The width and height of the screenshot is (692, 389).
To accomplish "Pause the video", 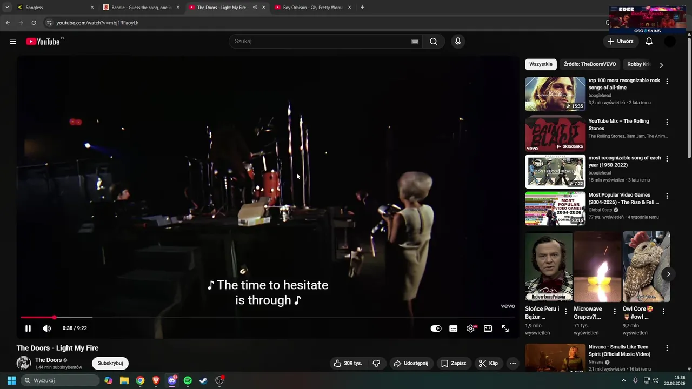I will click(x=28, y=328).
